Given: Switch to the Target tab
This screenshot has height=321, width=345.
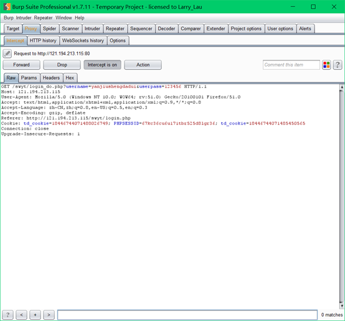Looking at the screenshot, I should [x=13, y=29].
